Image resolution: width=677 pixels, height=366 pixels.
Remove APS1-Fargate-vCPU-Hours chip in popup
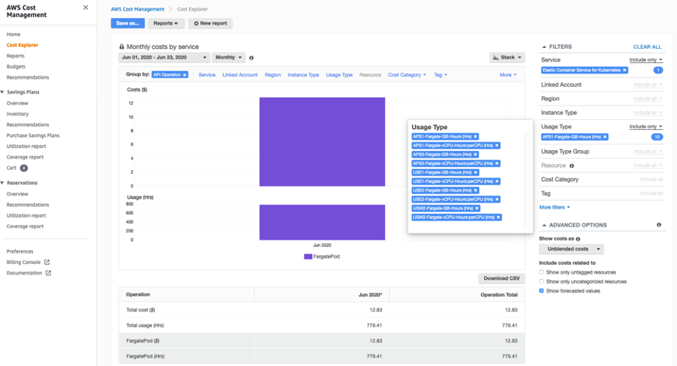click(x=497, y=145)
